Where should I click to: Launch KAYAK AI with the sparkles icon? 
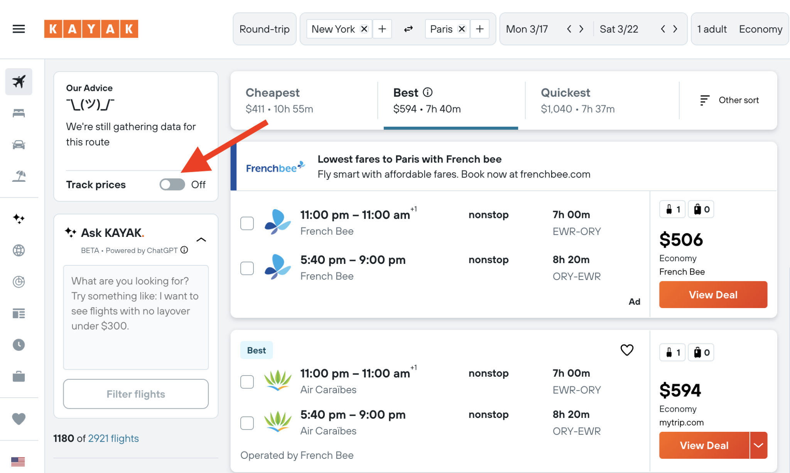coord(18,219)
